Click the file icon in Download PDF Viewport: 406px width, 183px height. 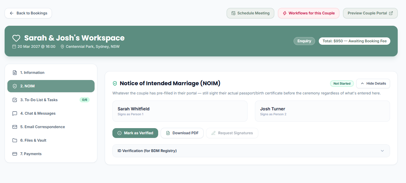[168, 133]
